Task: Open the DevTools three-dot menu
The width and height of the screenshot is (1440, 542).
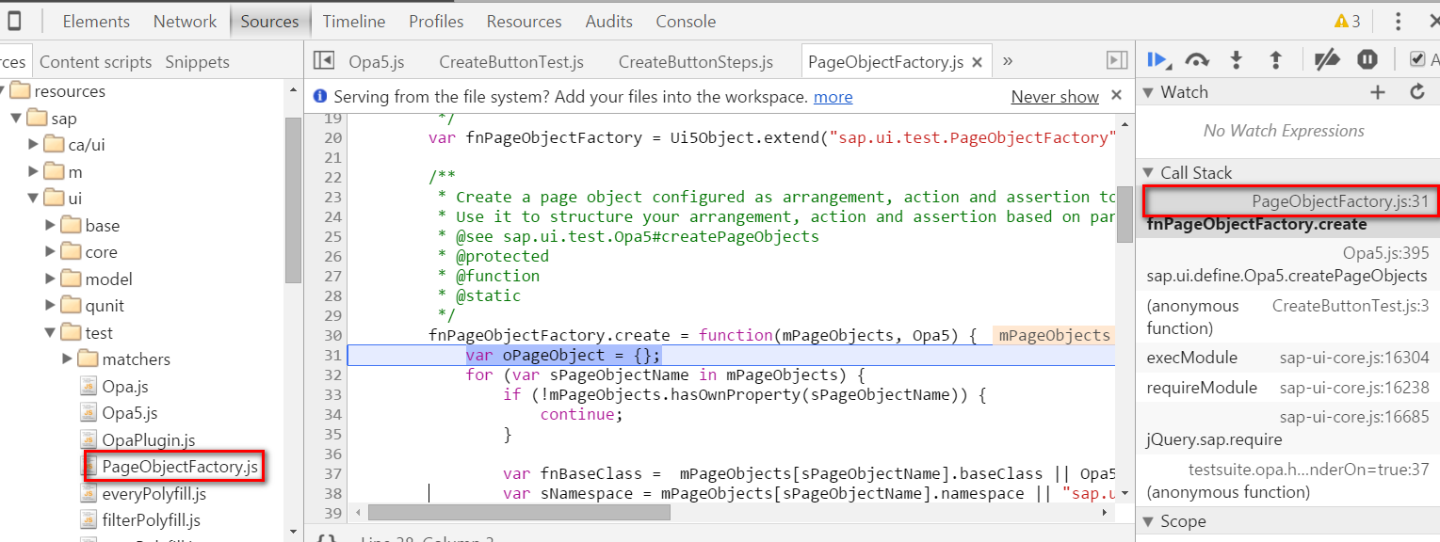Action: coord(1399,21)
